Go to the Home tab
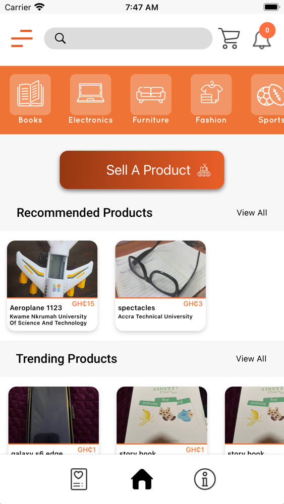 (x=142, y=479)
